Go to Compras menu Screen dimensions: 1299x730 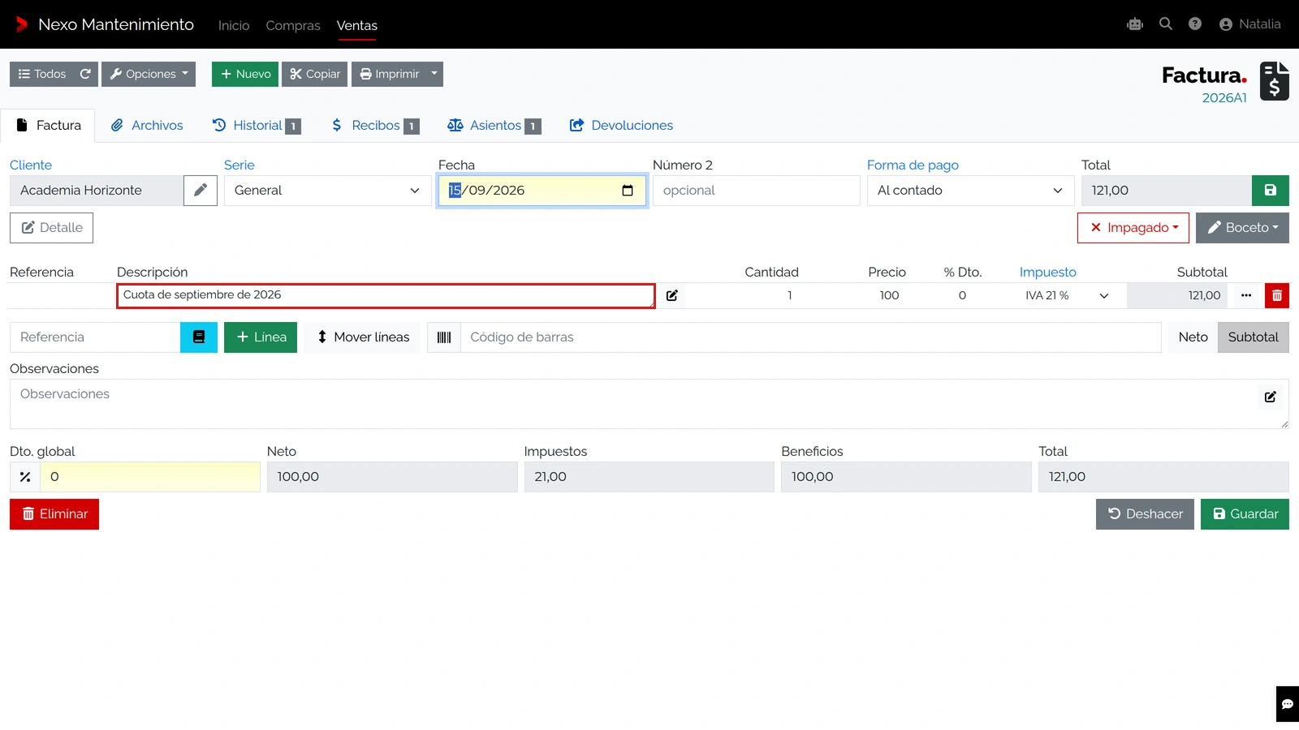coord(293,25)
